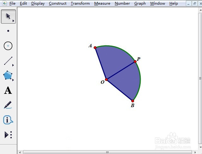Image resolution: width=202 pixels, height=154 pixels.
Task: Click the vertical scrollbar up arrow
Action: (200, 10)
